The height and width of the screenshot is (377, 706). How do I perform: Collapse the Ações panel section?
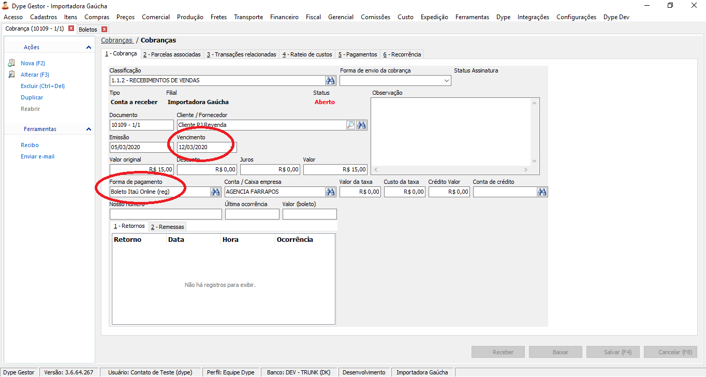(89, 47)
